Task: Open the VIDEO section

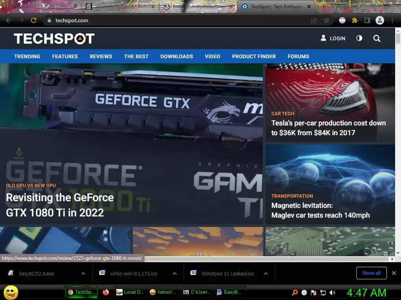Action: click(x=213, y=56)
